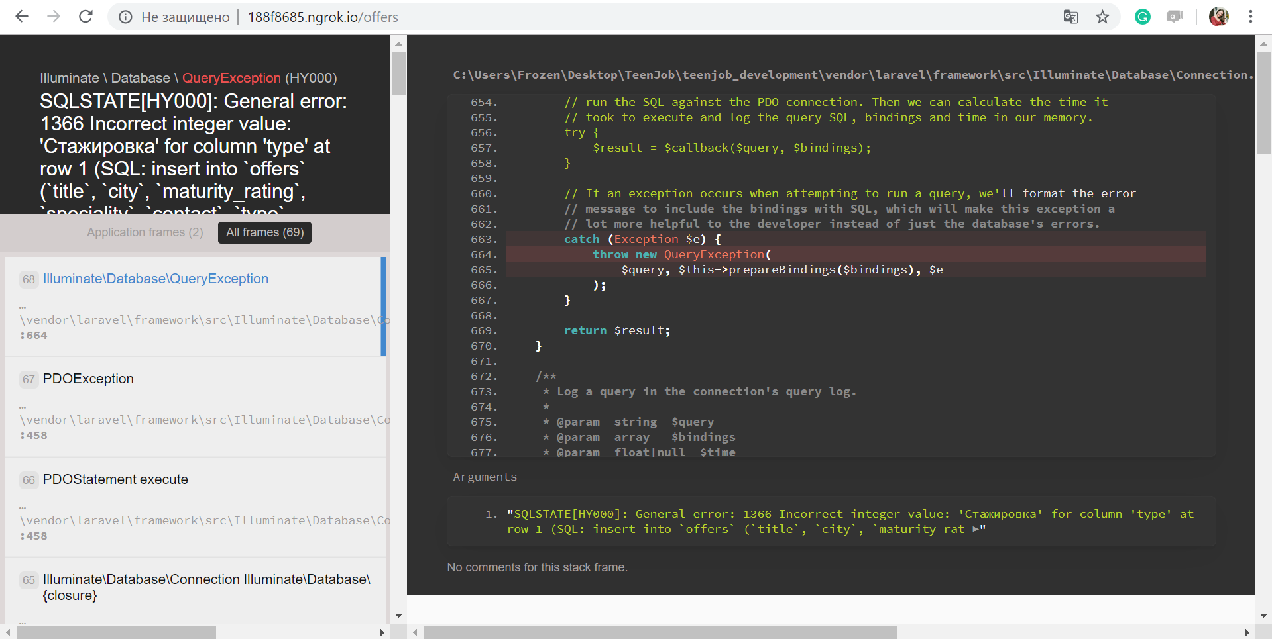Image resolution: width=1272 pixels, height=639 pixels.
Task: Select frame 67 PDOException
Action: point(196,407)
